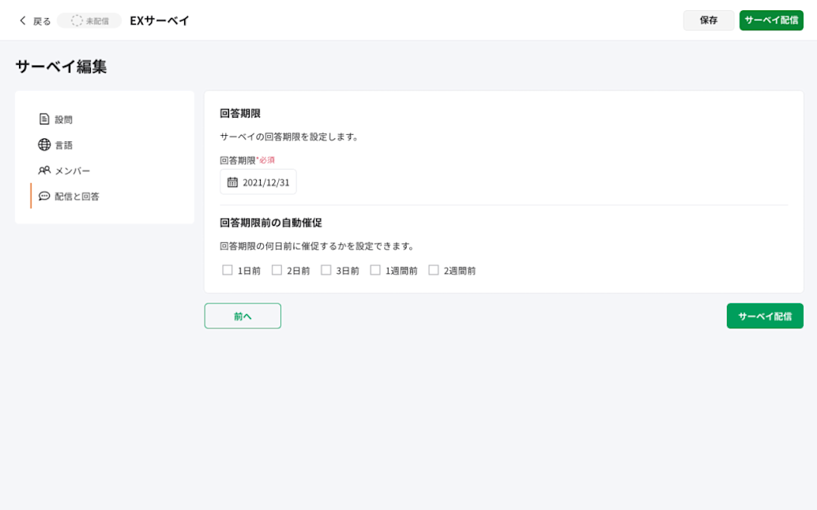This screenshot has width=817, height=510.
Task: Select the 設問 document icon in sidebar
Action: (44, 119)
